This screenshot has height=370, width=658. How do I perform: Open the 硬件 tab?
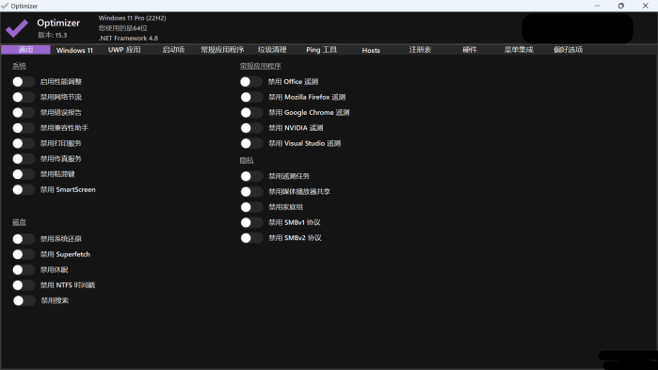(470, 50)
